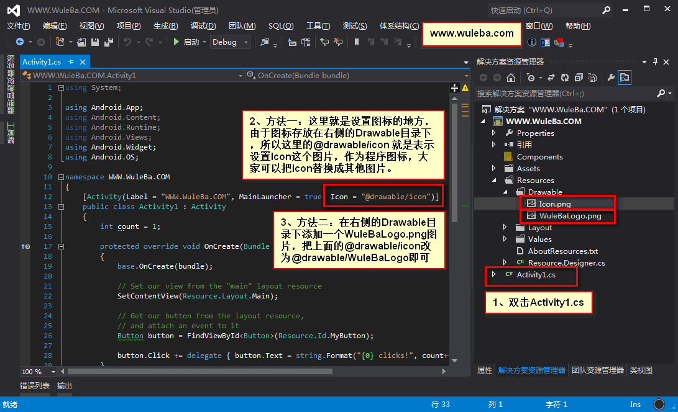Click the green Start (启动) debugging button

(x=187, y=42)
